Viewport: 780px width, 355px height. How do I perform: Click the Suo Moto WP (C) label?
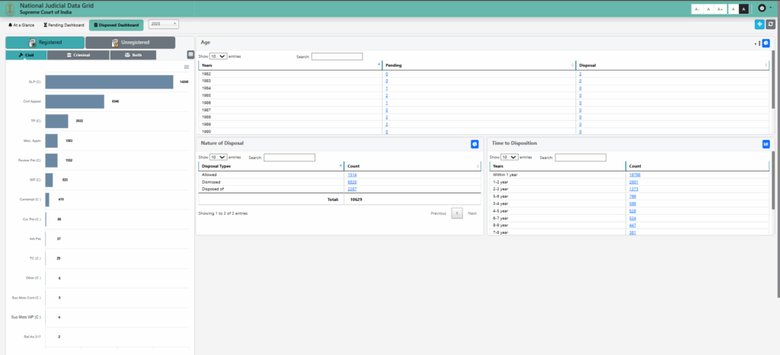[x=26, y=317]
